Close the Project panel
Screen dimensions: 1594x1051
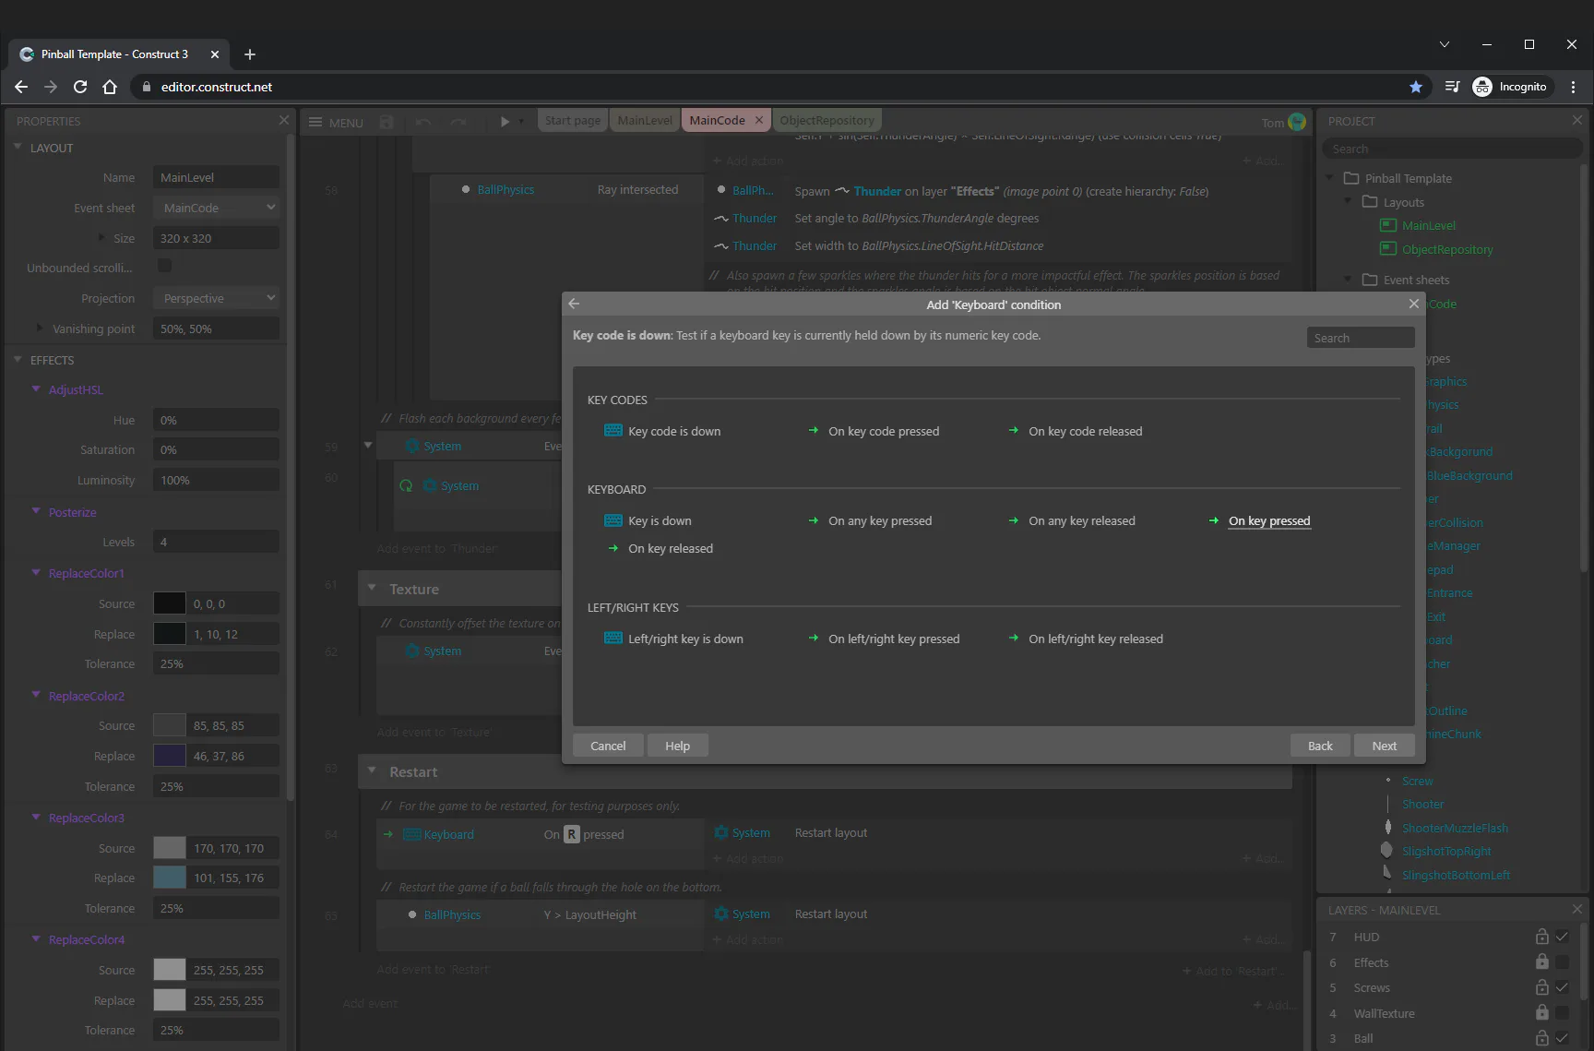1577,120
